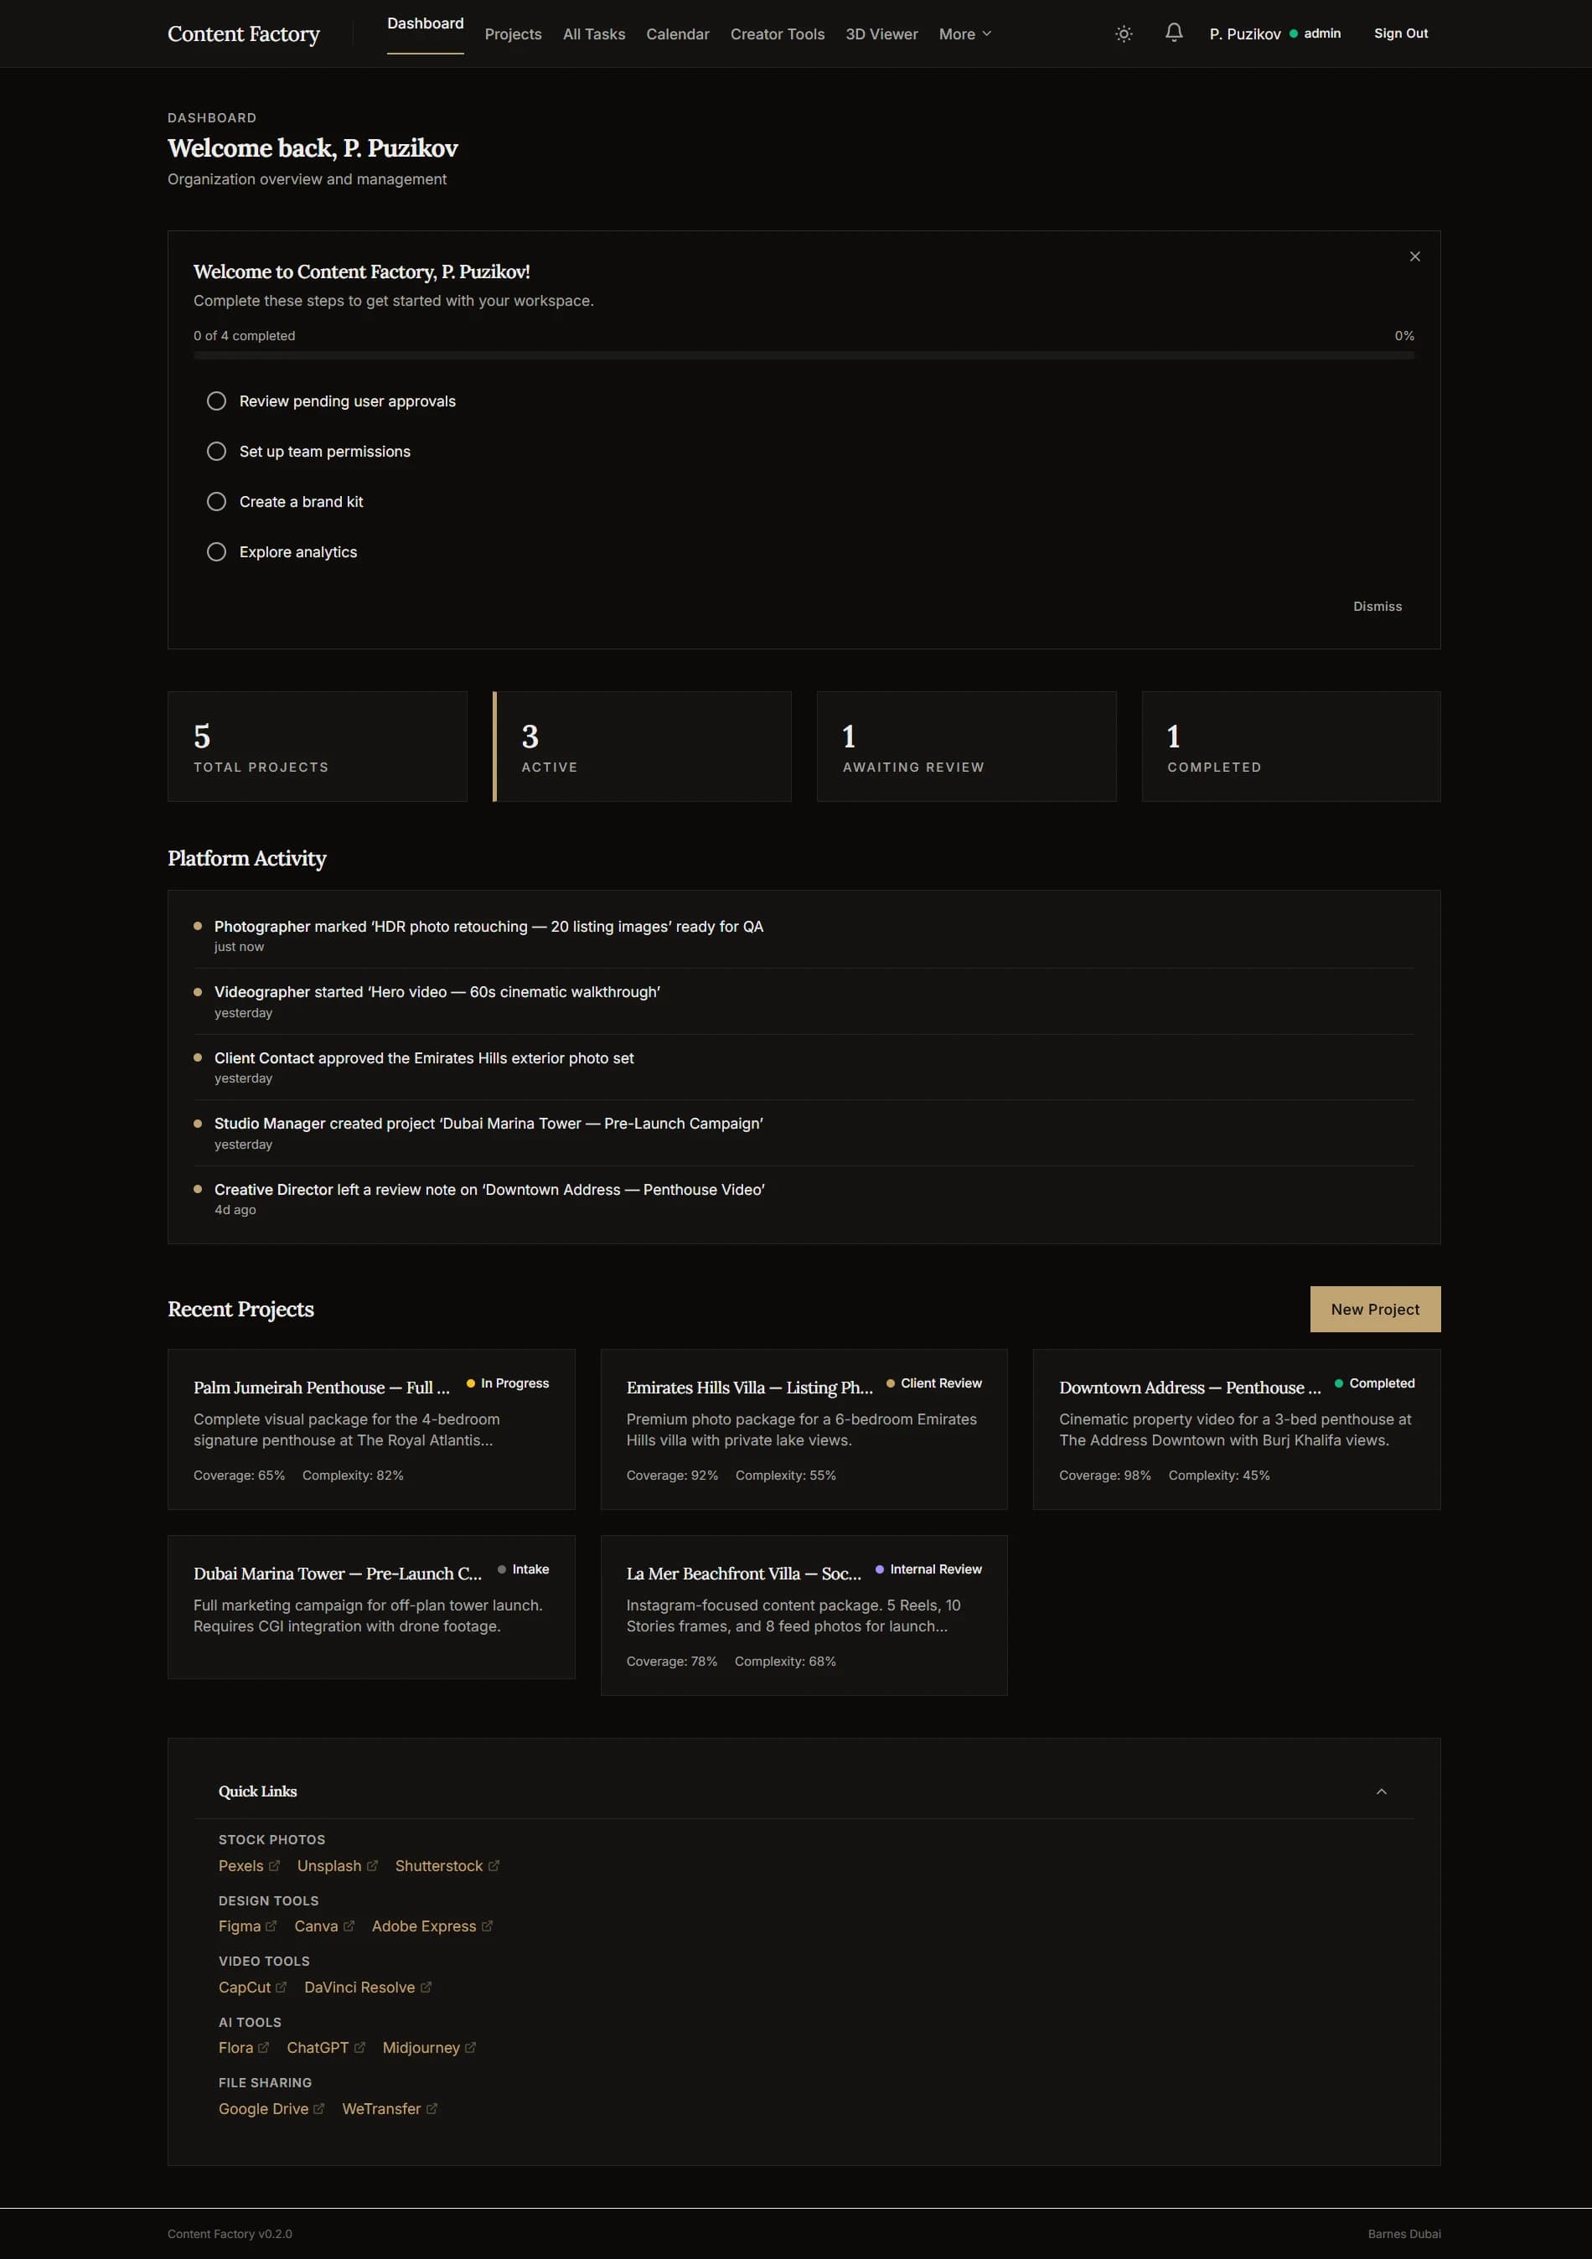This screenshot has height=2259, width=1592.
Task: Click the external-link icon beside WeTransfer
Action: (x=432, y=2107)
